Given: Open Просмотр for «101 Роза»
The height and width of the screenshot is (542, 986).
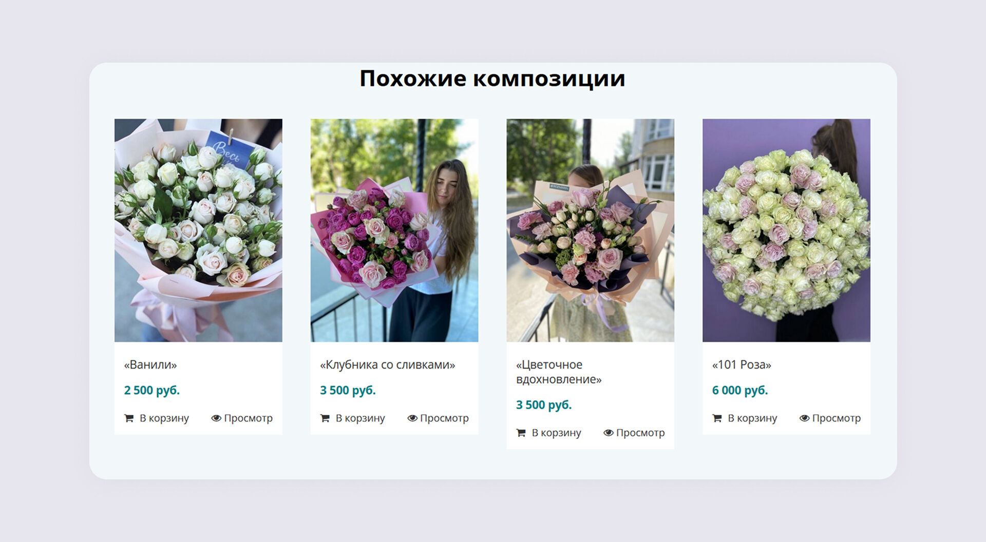Looking at the screenshot, I should point(837,418).
